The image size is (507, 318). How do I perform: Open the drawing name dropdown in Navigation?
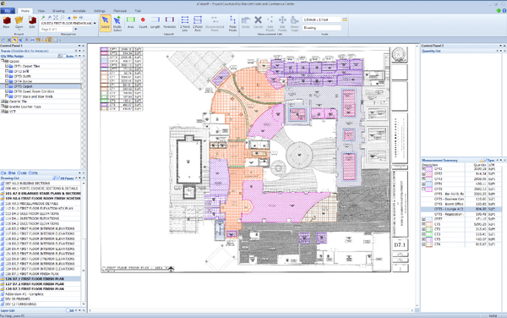click(95, 24)
